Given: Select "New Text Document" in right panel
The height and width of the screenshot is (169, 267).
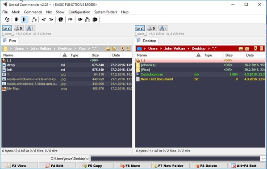Looking at the screenshot, I should 200,79.
